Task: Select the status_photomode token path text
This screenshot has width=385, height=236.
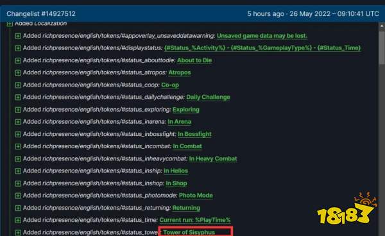Action: point(110,196)
